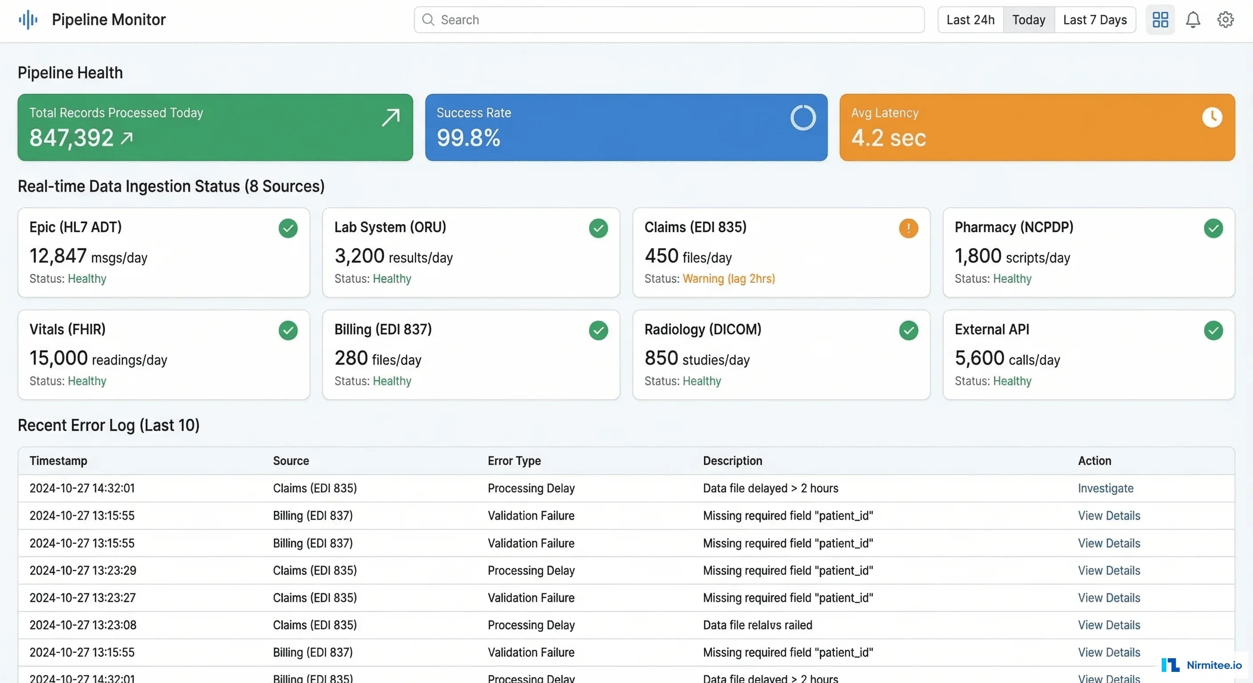Image resolution: width=1253 pixels, height=683 pixels.
Task: Click the Description column header
Action: coord(732,460)
